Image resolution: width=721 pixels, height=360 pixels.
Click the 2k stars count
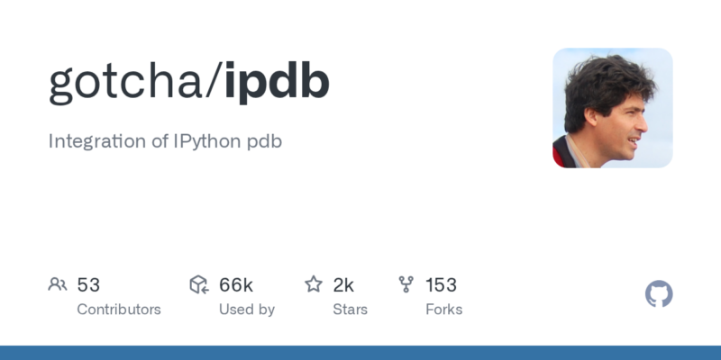point(343,285)
